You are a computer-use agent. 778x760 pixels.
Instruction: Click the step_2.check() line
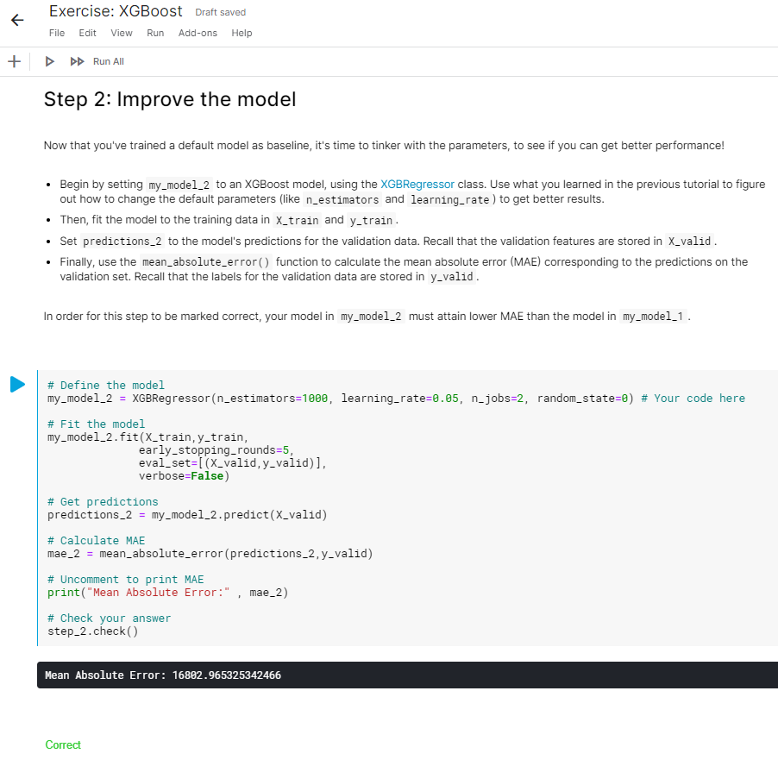pyautogui.click(x=93, y=631)
